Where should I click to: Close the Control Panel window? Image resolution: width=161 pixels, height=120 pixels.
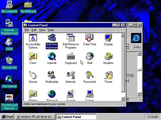tap(123, 25)
